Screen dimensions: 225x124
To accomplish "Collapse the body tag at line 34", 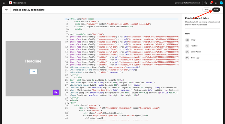I will tap(69, 103).
